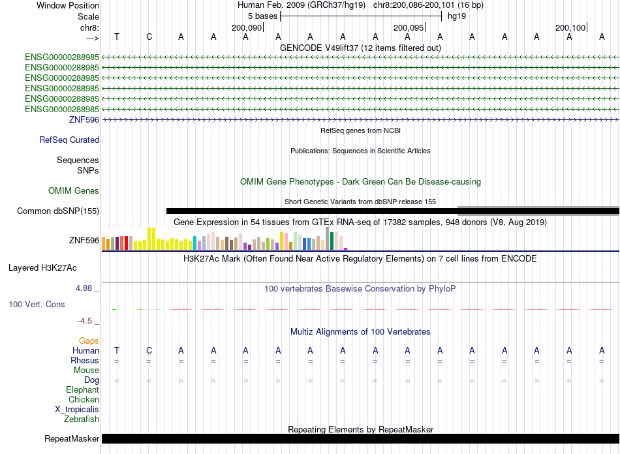The width and height of the screenshot is (620, 454).
Task: Click the 5 bases scale bar
Action: coord(361,16)
